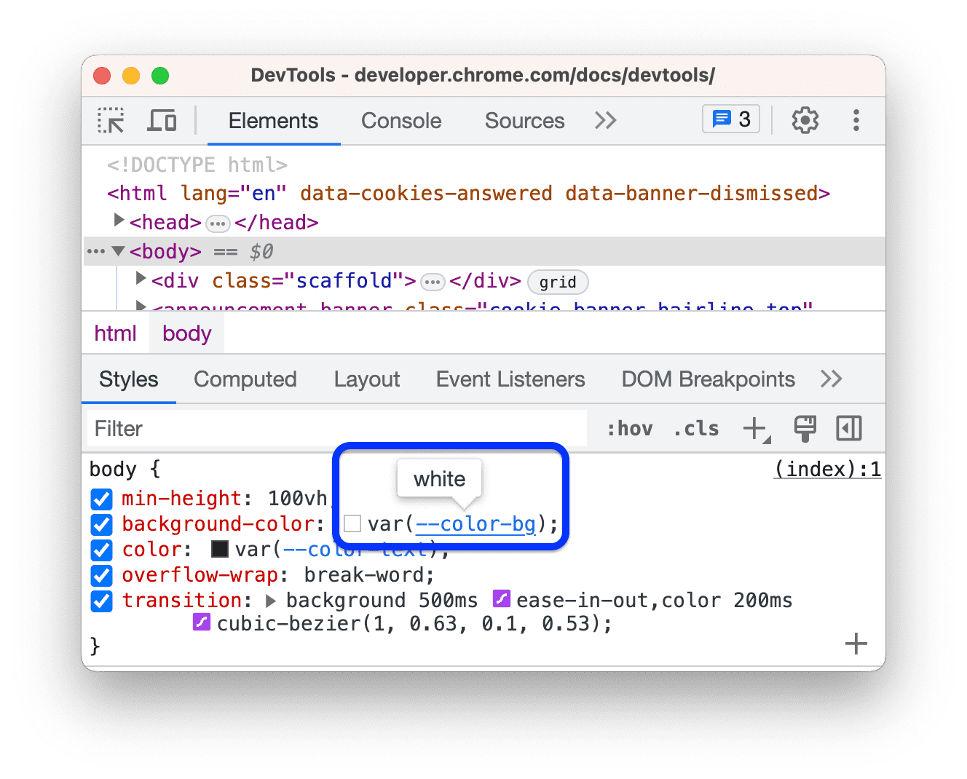
Task: Expand the head element in DOM tree
Action: [119, 221]
